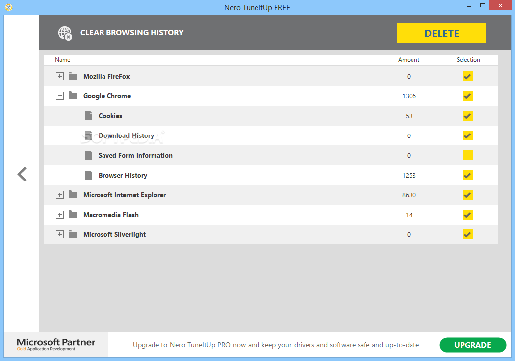Expand the Microsoft Silverlight tree node
Viewport: 515px width, 361px height.
click(60, 234)
